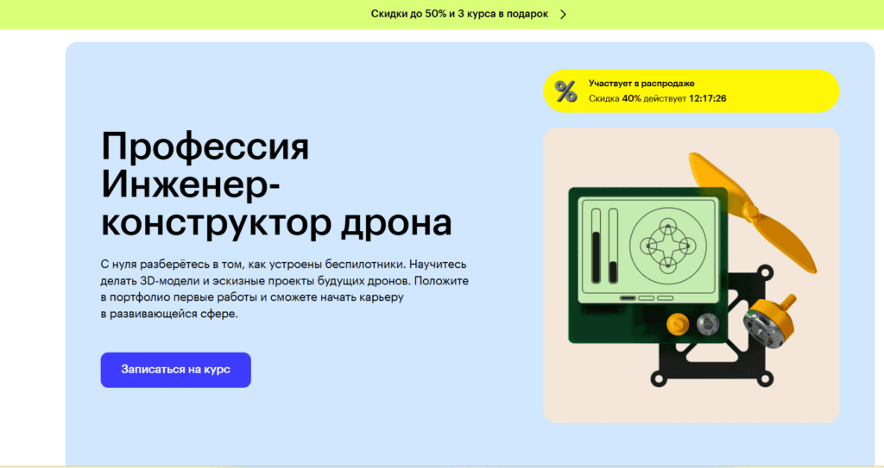
Task: Click the heading "Профессия Инженер-конструктор дрона"
Action: pyautogui.click(x=276, y=184)
